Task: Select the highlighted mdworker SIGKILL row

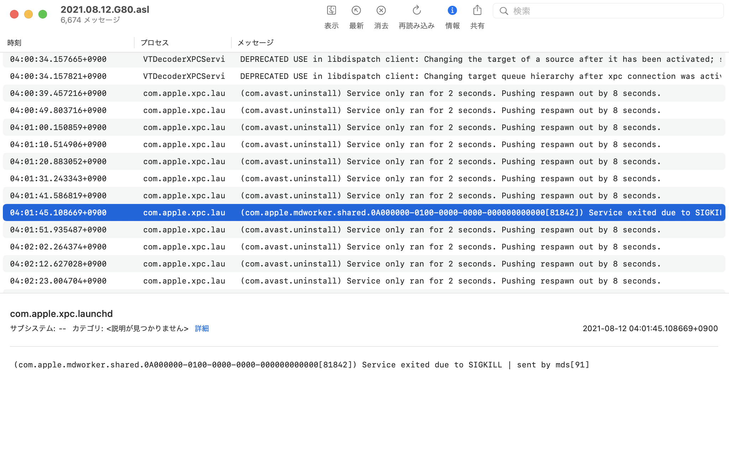Action: [364, 212]
